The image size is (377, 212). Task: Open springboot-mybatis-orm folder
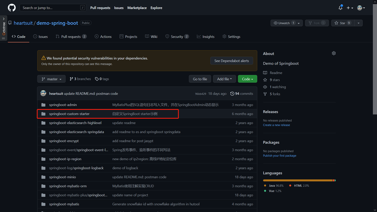(x=68, y=186)
